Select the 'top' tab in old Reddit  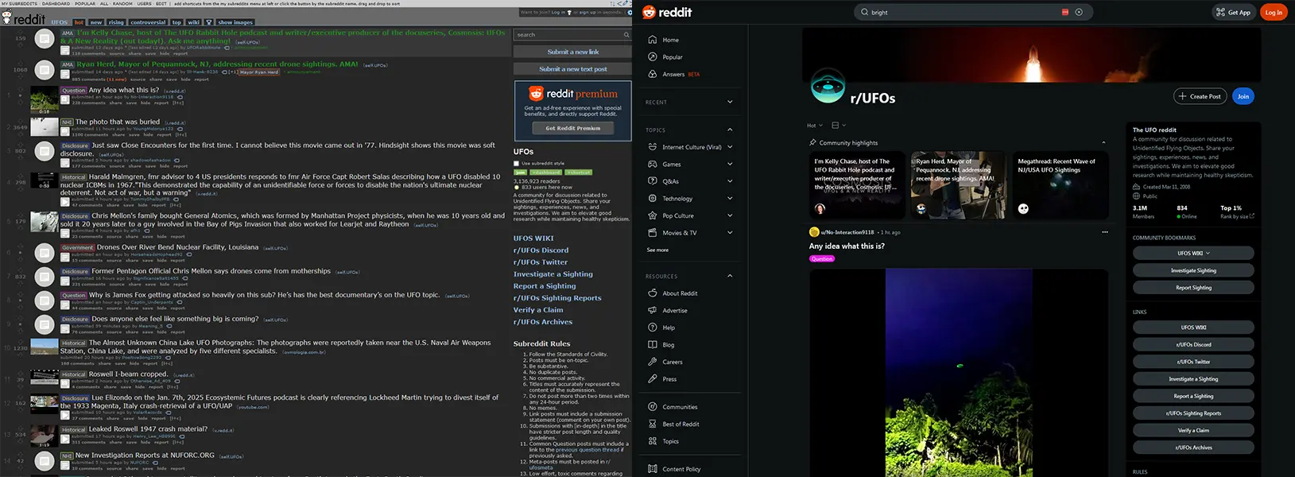click(x=176, y=22)
